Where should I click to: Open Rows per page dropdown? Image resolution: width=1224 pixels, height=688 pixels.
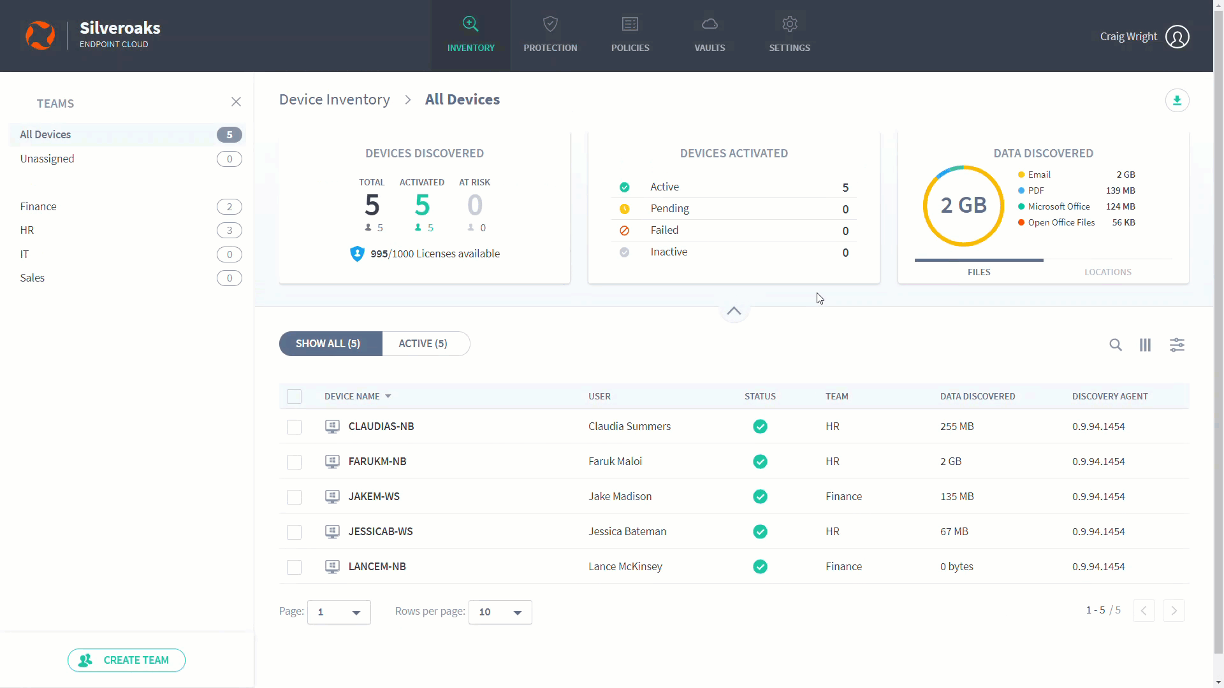pos(500,612)
